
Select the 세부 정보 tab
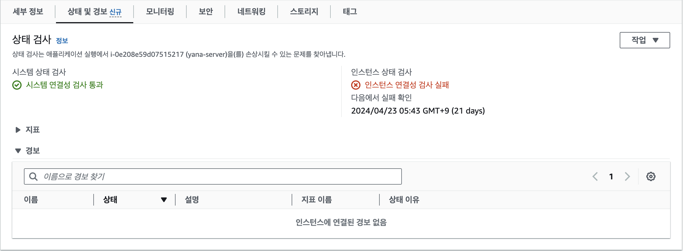(x=28, y=12)
